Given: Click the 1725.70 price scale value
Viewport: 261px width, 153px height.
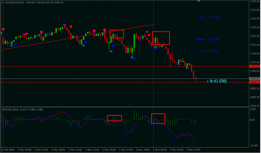Looking at the screenshot, I should click(255, 45).
